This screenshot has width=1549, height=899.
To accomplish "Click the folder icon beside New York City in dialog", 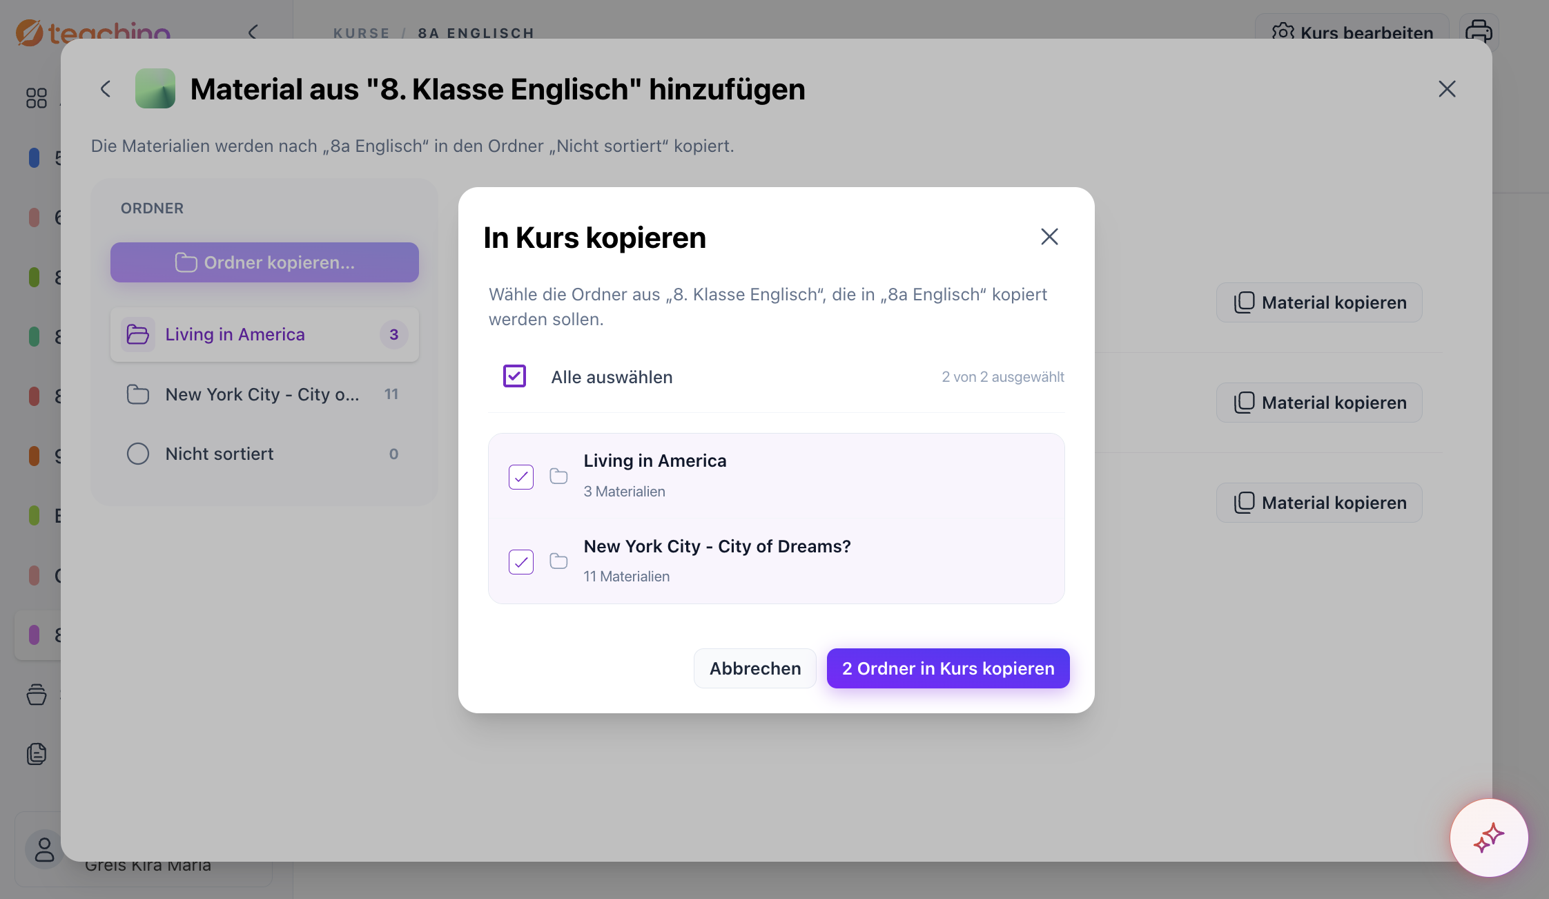I will click(558, 561).
